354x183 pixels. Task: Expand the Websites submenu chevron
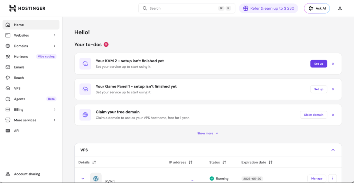pyautogui.click(x=55, y=35)
